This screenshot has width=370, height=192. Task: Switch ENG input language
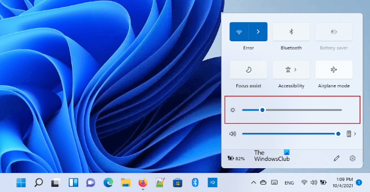(289, 183)
